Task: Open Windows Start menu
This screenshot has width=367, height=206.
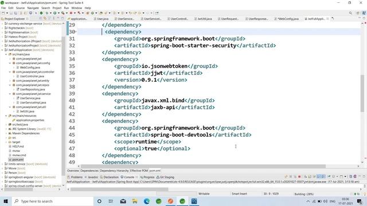Action: [x=6, y=201]
